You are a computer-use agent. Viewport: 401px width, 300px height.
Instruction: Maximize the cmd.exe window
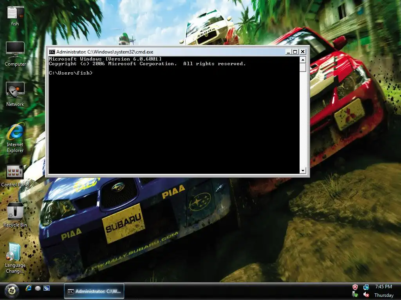pos(295,52)
